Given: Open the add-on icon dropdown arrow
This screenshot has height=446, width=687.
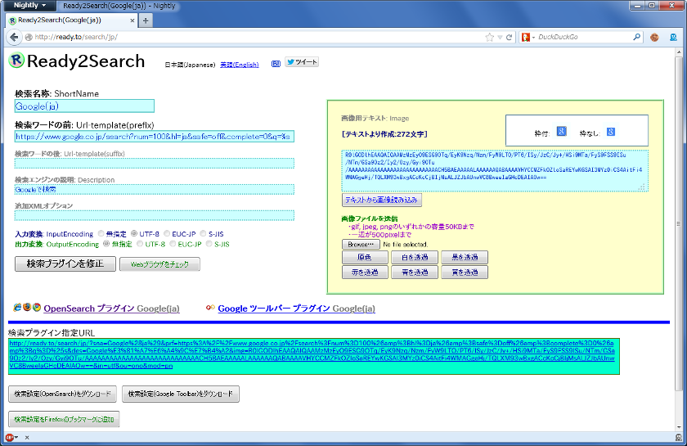Looking at the screenshot, I should coord(16,437).
